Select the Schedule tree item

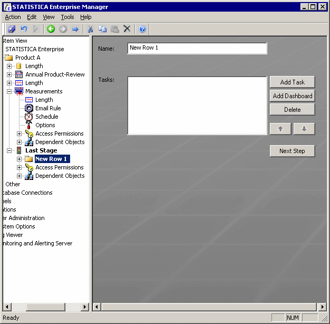click(x=47, y=117)
